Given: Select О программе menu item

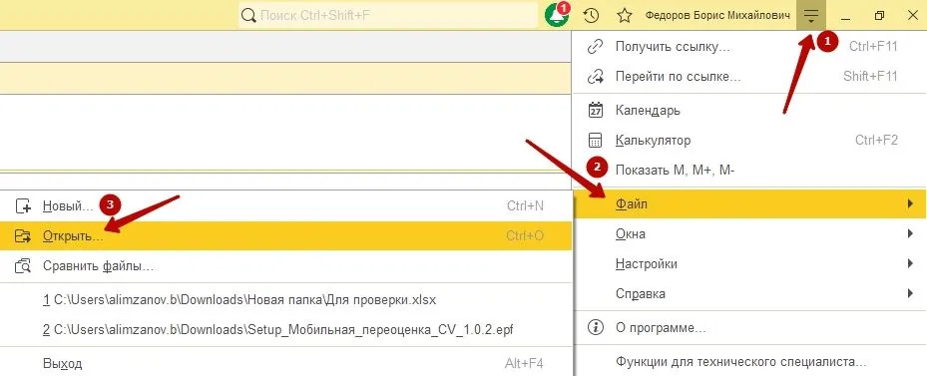Looking at the screenshot, I should 749,327.
